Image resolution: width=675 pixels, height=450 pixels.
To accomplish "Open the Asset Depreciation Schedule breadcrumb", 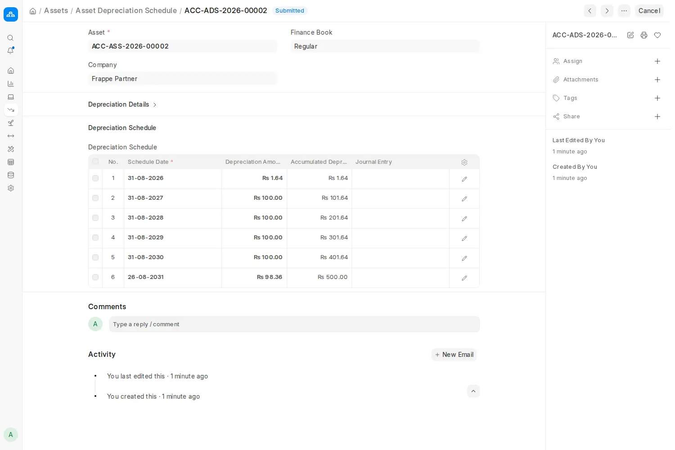I will click(126, 10).
